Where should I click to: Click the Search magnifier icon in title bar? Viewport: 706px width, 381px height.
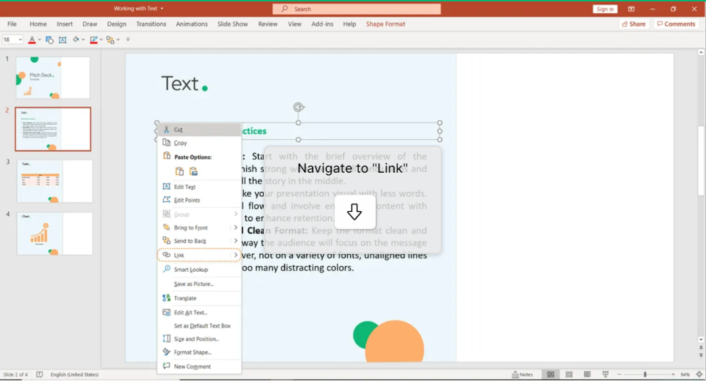[285, 9]
